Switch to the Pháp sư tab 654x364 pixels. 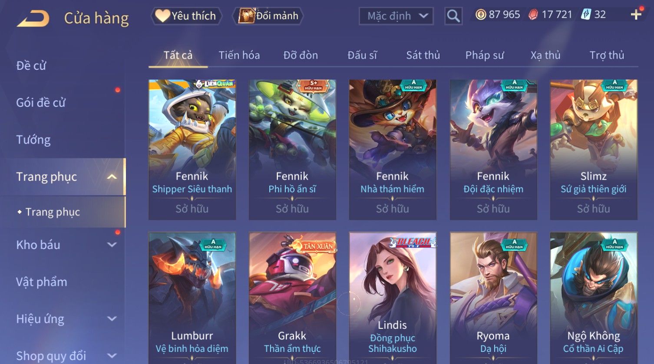point(485,55)
